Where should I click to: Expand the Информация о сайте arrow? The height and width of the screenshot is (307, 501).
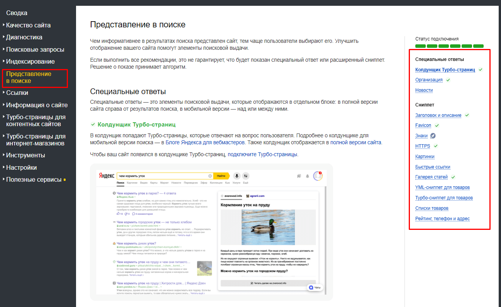click(4, 105)
